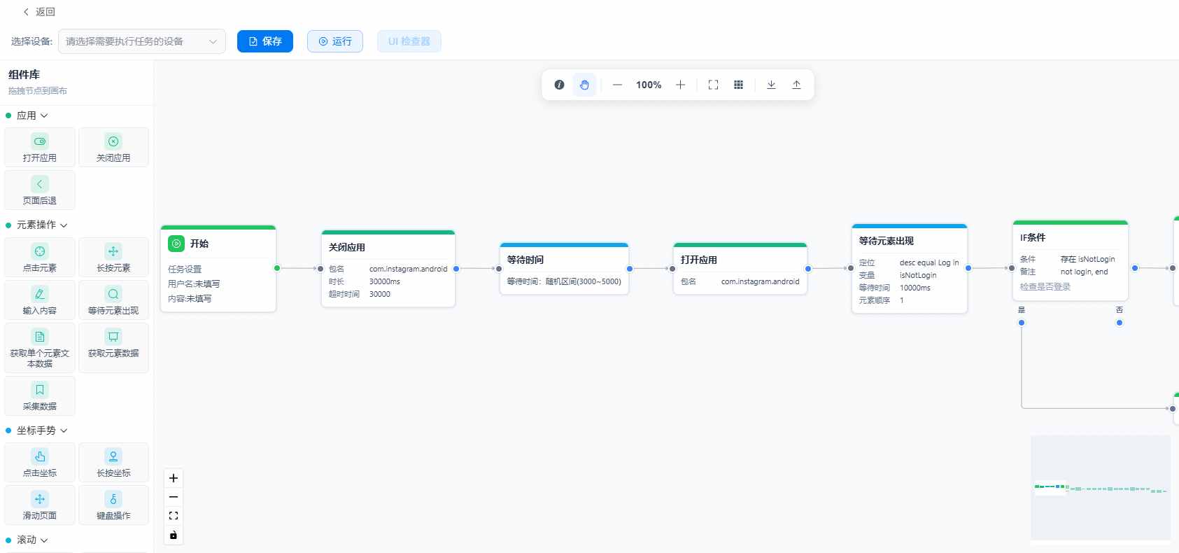This screenshot has width=1179, height=553.
Task: Go back using the 返回 link
Action: click(x=39, y=12)
